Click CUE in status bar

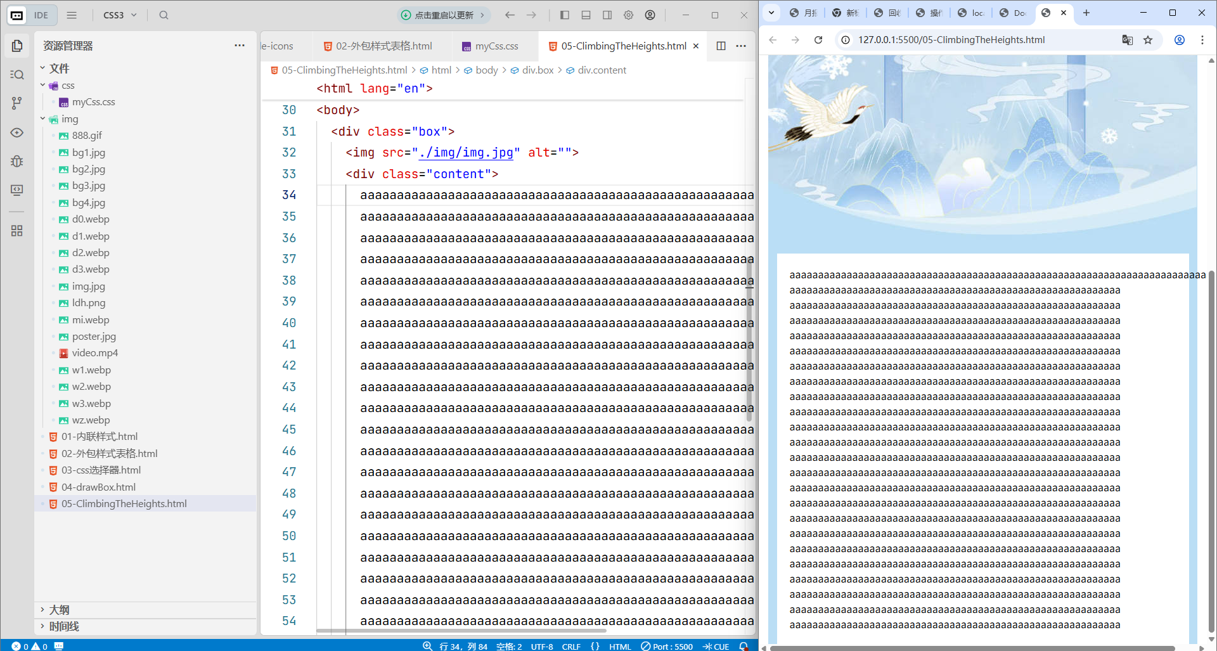(716, 646)
